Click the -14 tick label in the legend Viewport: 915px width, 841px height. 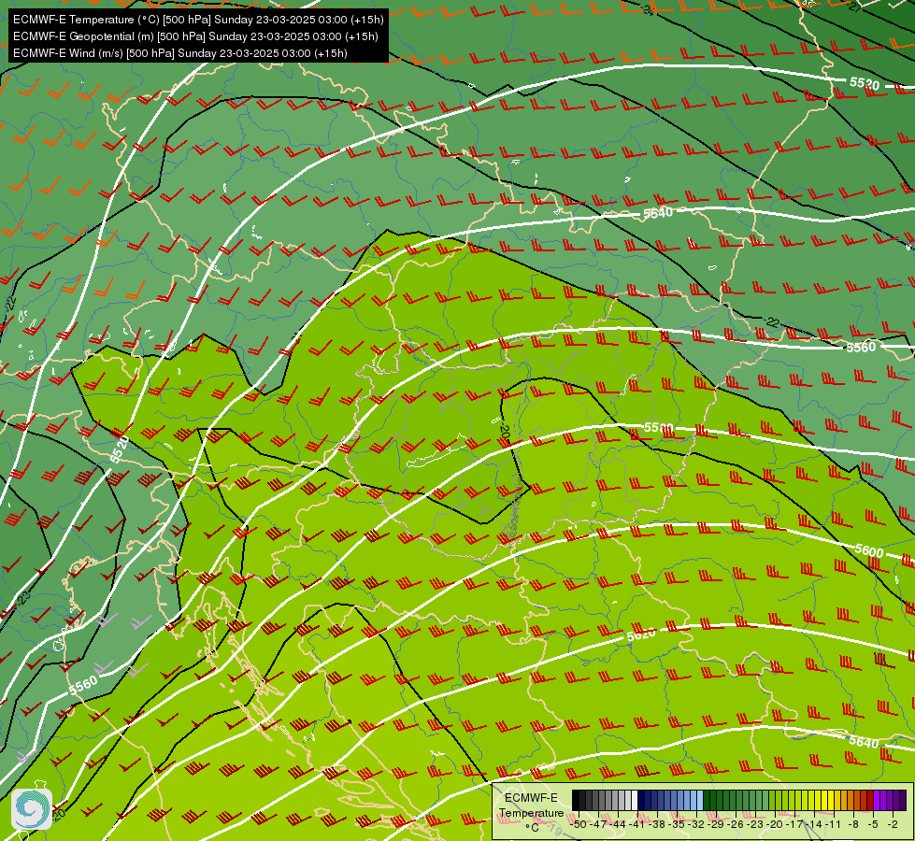click(815, 824)
